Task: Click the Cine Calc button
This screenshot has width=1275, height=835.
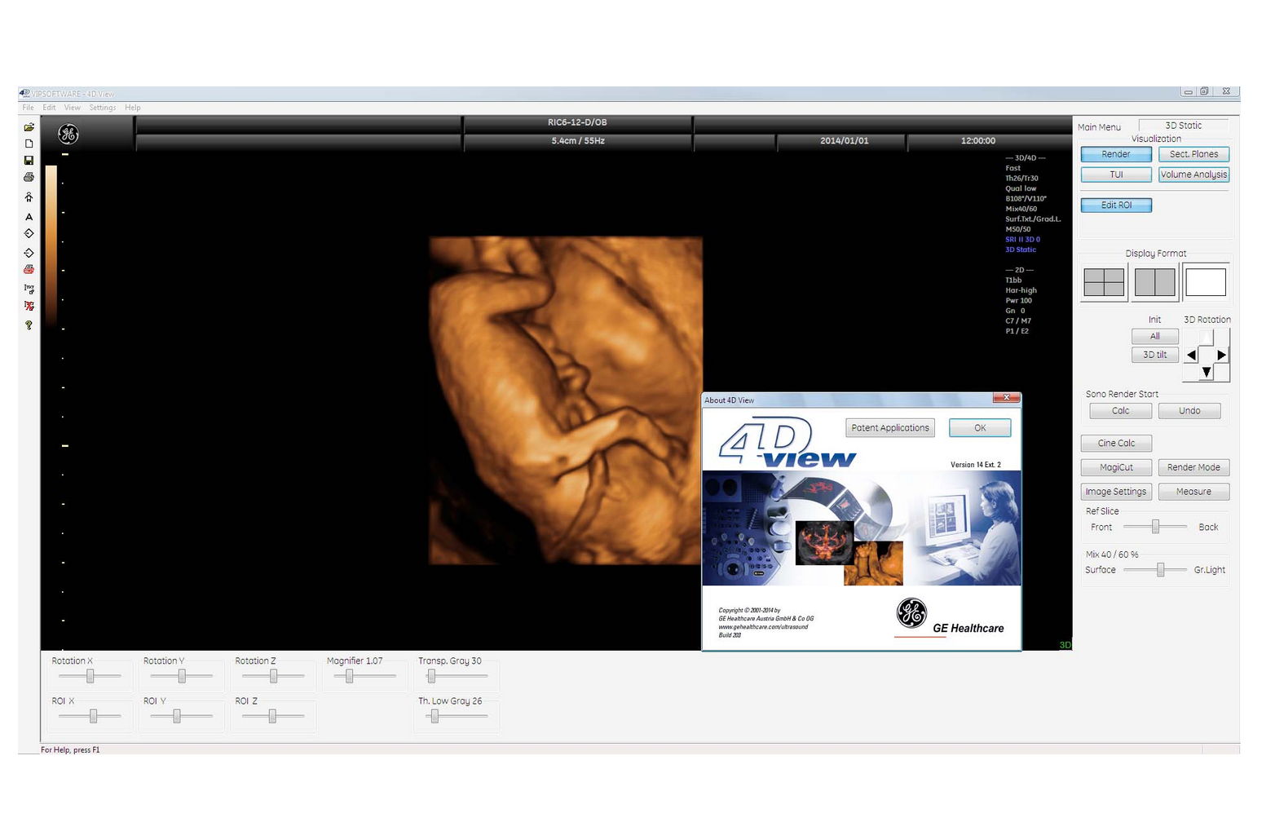Action: coord(1116,444)
